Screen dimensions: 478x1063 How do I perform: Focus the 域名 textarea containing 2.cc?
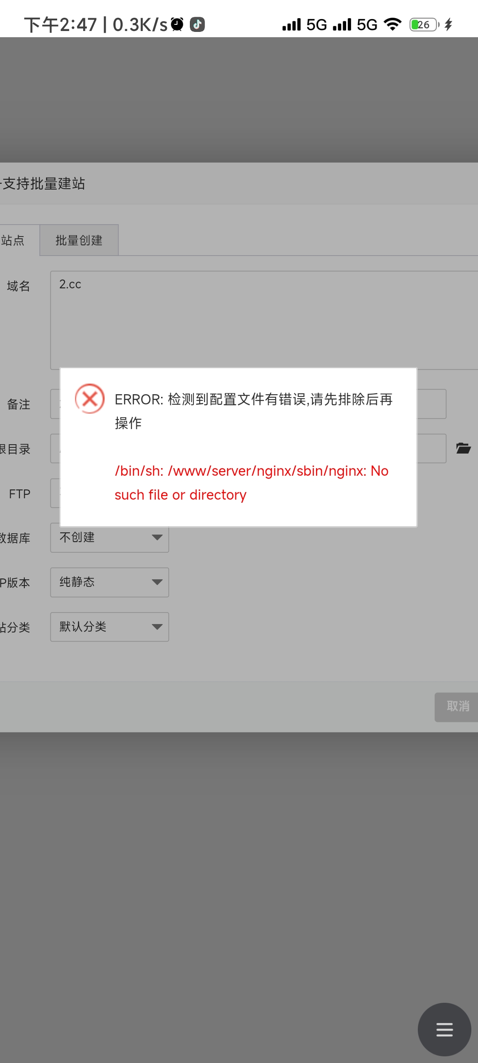264,320
